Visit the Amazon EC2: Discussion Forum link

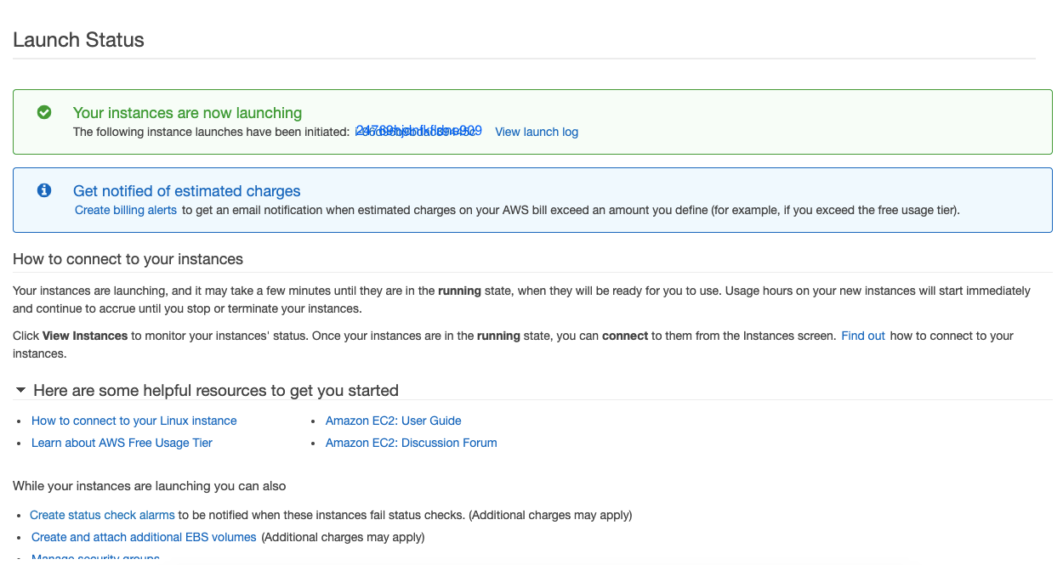412,443
